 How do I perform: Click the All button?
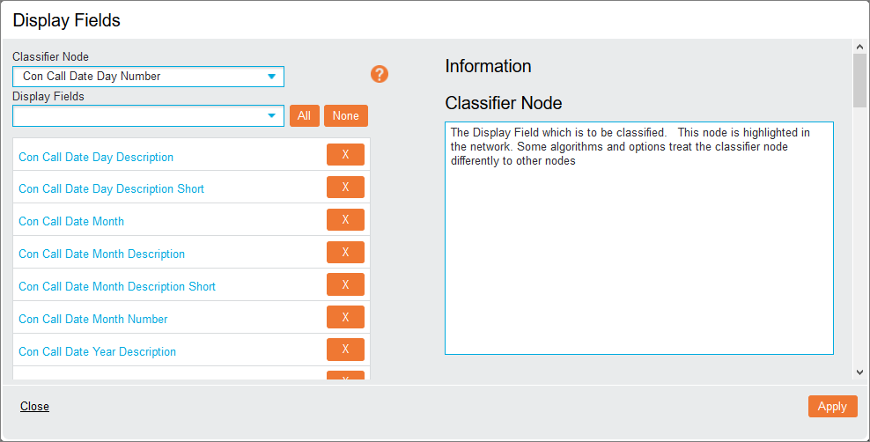click(x=304, y=116)
